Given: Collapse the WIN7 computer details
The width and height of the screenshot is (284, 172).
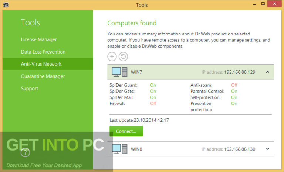Looking at the screenshot, I should [x=268, y=72].
